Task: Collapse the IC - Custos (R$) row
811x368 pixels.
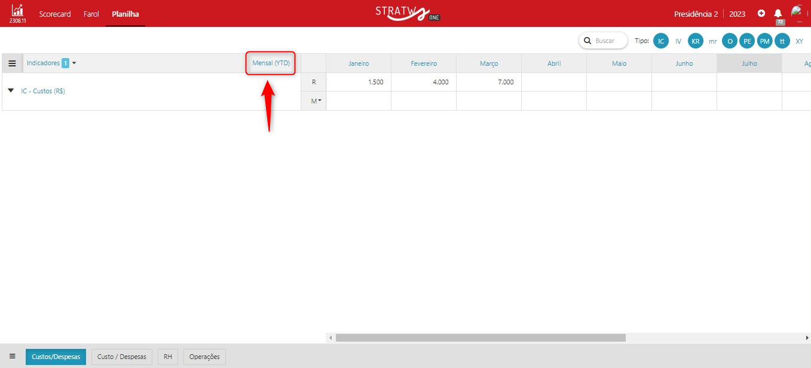Action: pyautogui.click(x=11, y=91)
